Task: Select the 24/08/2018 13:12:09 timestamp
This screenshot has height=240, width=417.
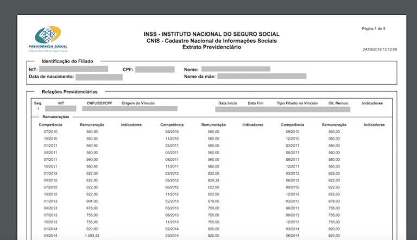Action: [380, 49]
